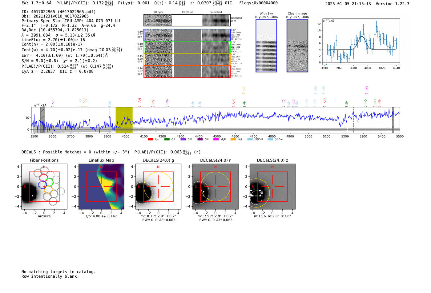The width and height of the screenshot is (431, 293).
Task: Open the DECaLS(24.0) r cutout
Action: point(215,187)
